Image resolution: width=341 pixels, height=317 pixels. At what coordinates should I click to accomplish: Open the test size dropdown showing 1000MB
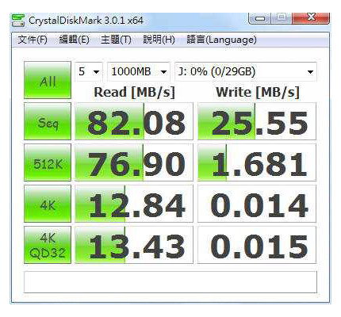click(x=139, y=72)
